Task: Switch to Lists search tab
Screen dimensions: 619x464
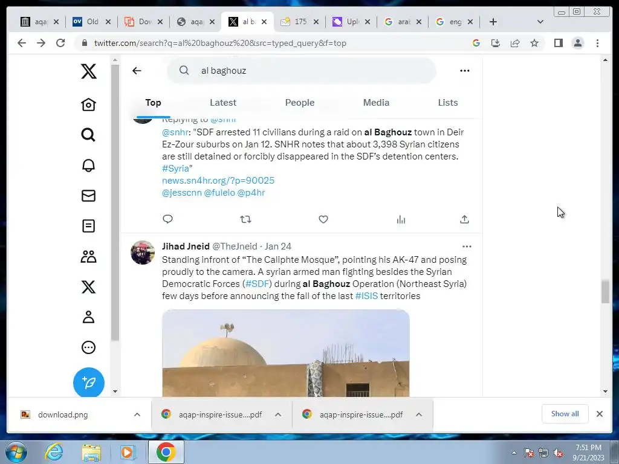Action: (x=448, y=103)
